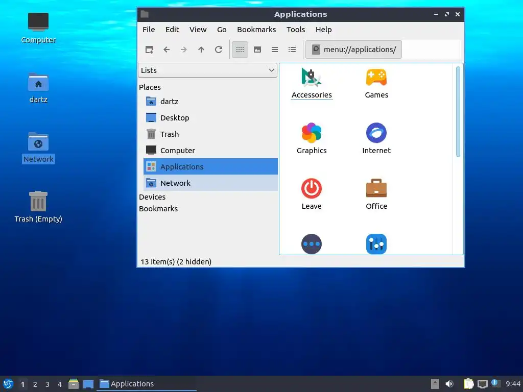Select Computer in Places sidebar
523x392 pixels.
210,151
